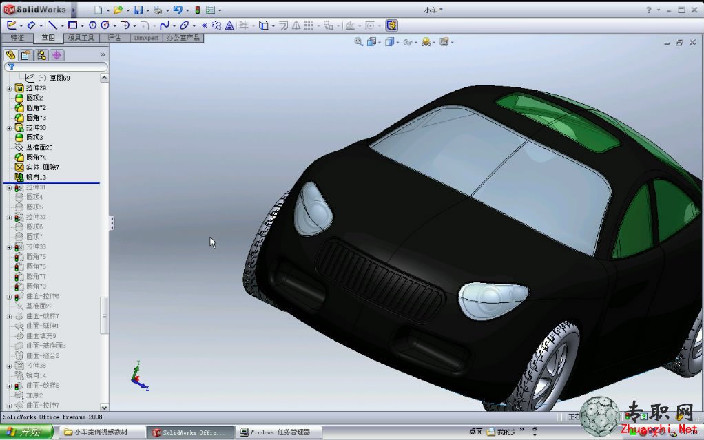Select the Circle sketch tool
This screenshot has width=704, height=440.
click(105, 25)
